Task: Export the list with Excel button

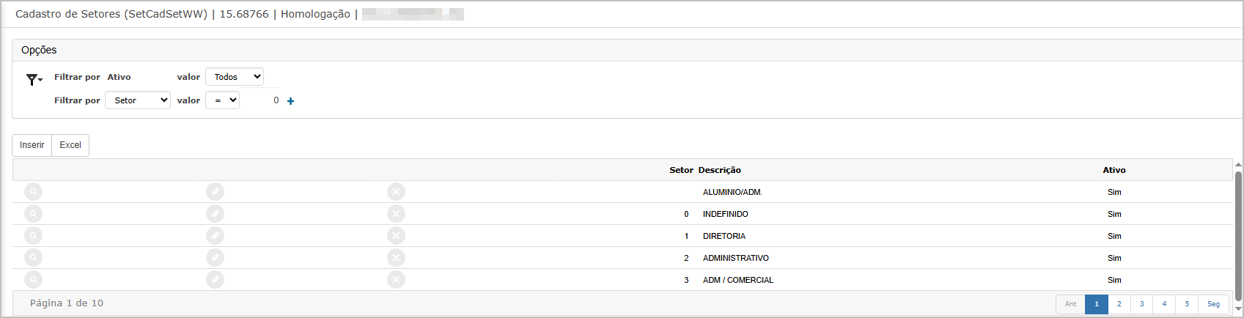Action: pos(70,145)
